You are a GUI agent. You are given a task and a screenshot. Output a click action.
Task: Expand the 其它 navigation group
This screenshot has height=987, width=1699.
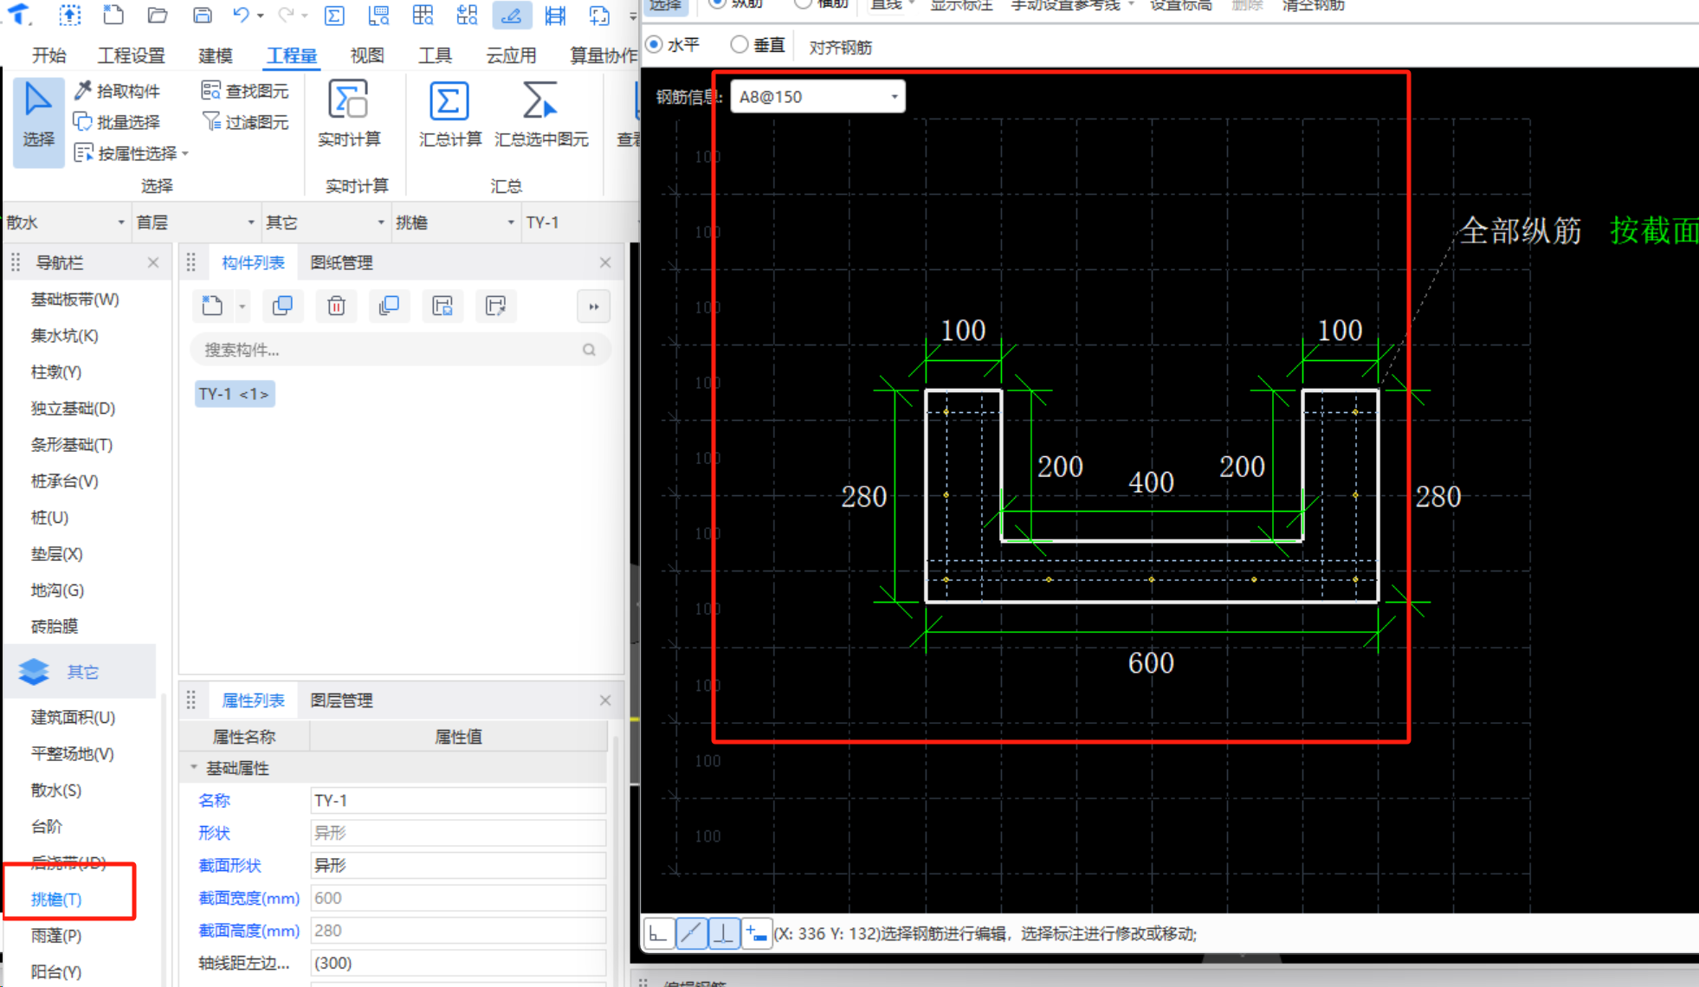click(x=80, y=672)
